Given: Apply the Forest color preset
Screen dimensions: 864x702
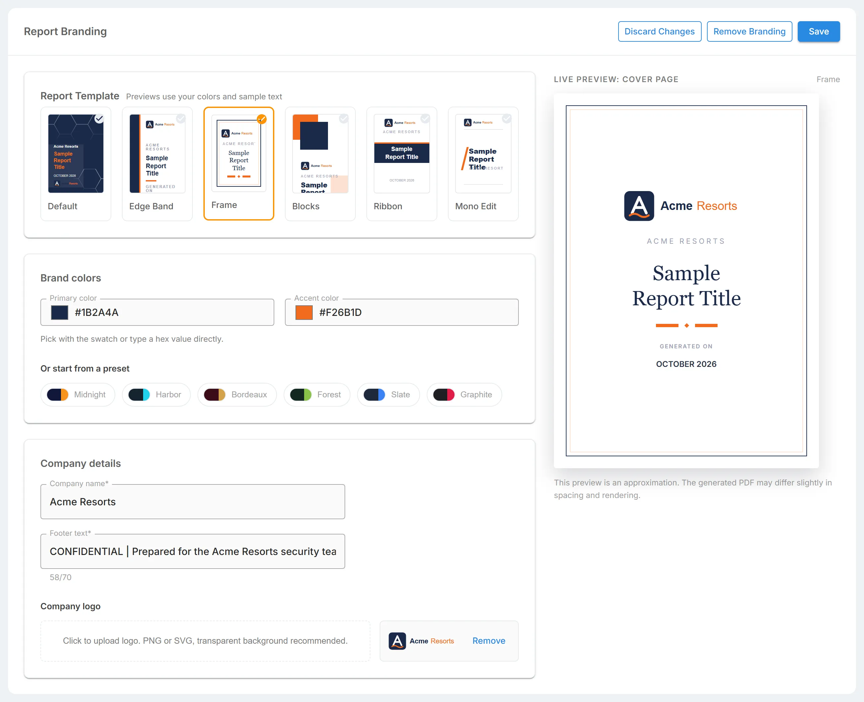Looking at the screenshot, I should coord(317,395).
